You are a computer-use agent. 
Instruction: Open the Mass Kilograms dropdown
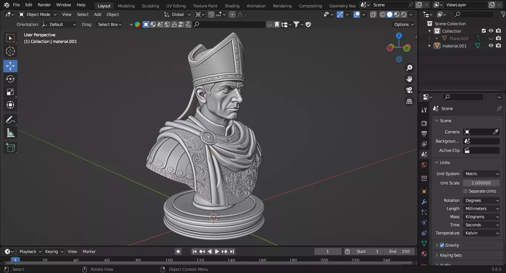click(x=482, y=217)
